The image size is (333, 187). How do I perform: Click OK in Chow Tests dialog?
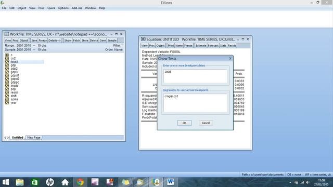(184, 123)
